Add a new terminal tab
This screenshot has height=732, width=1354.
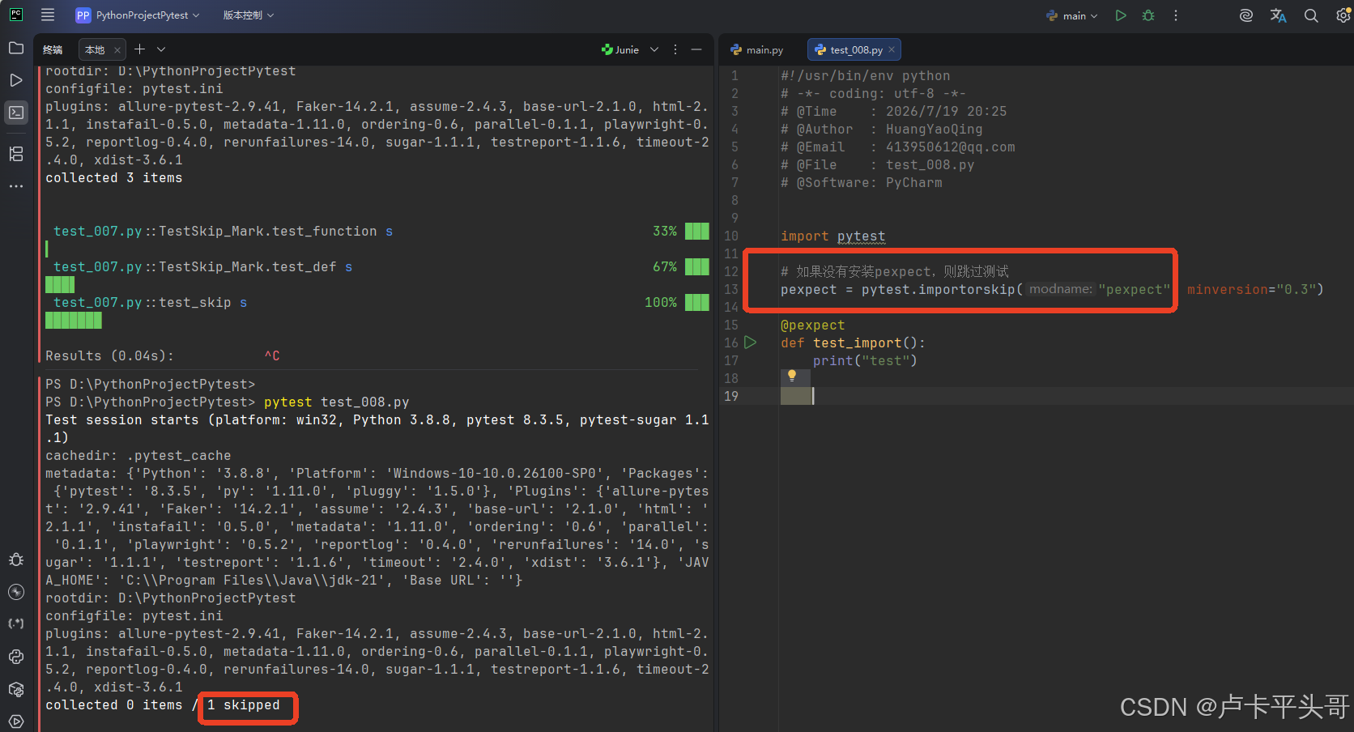139,49
